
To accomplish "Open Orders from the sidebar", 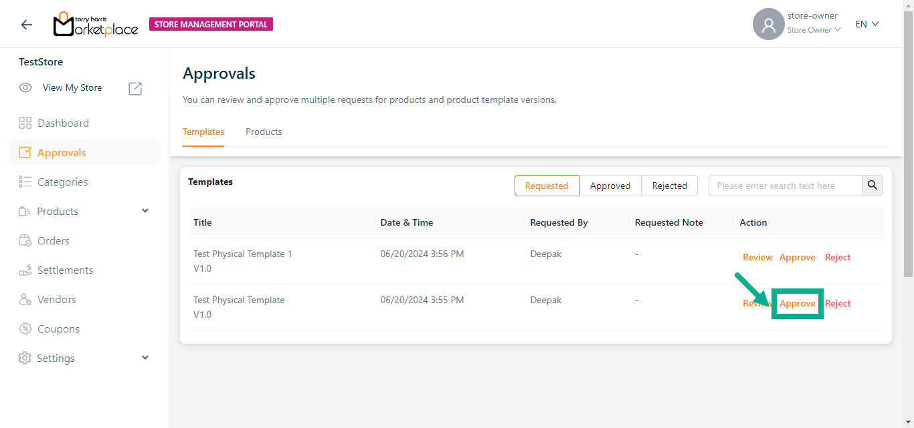I will (53, 241).
